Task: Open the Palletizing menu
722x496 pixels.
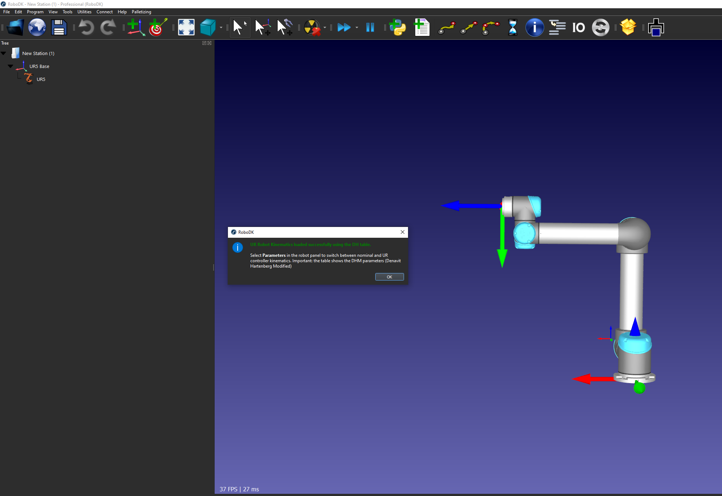Action: tap(141, 12)
